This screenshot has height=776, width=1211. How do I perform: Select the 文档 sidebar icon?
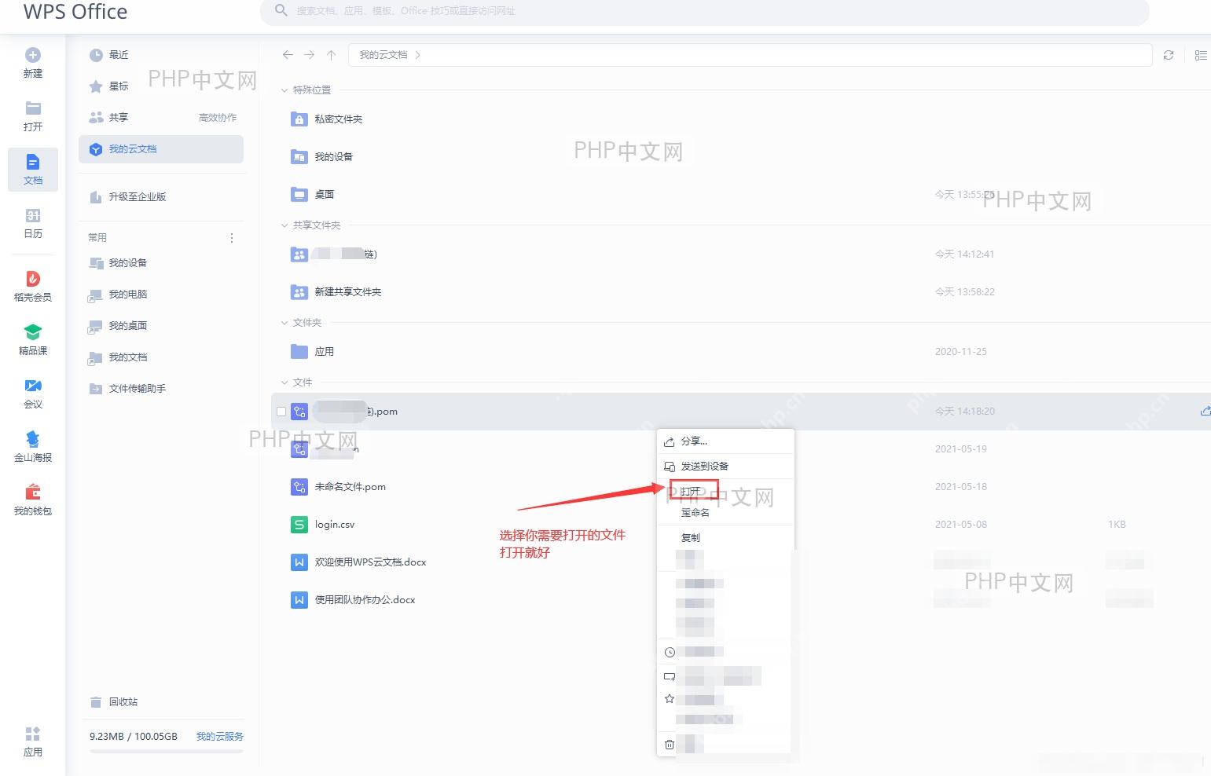[33, 162]
